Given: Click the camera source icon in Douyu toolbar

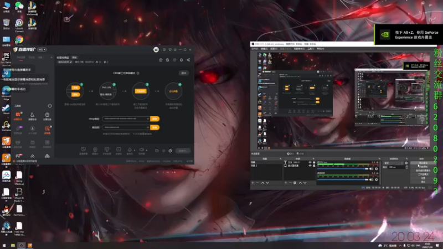Looking at the screenshot, I should (x=95, y=149).
